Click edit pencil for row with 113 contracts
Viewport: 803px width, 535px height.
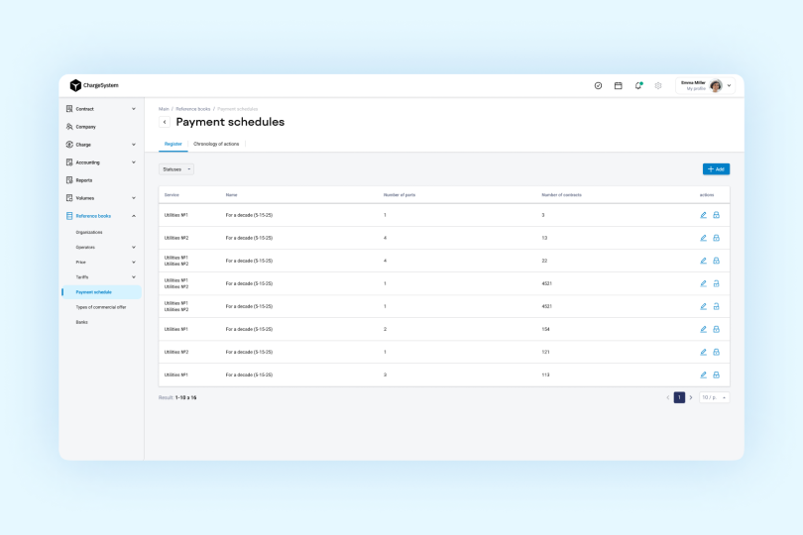coord(703,374)
